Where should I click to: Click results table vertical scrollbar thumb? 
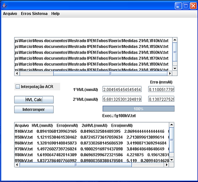point(172,140)
